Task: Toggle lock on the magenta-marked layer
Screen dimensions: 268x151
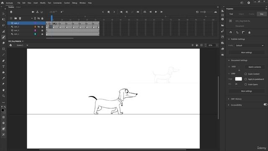Action: [42, 31]
